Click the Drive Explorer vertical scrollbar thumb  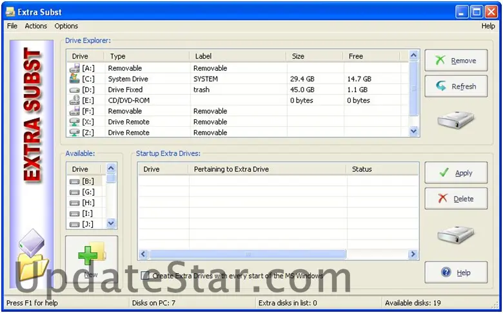pyautogui.click(x=413, y=89)
